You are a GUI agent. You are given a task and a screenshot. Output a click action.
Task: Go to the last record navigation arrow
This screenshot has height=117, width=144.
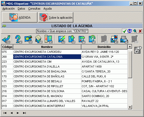pos(24,113)
